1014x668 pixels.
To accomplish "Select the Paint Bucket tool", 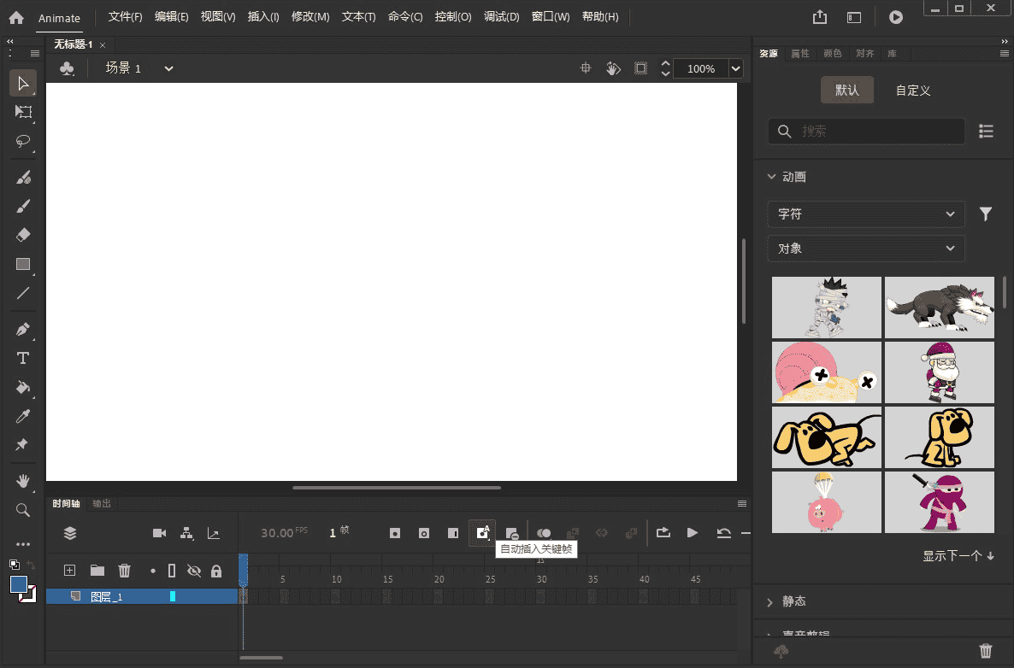I will tap(23, 387).
